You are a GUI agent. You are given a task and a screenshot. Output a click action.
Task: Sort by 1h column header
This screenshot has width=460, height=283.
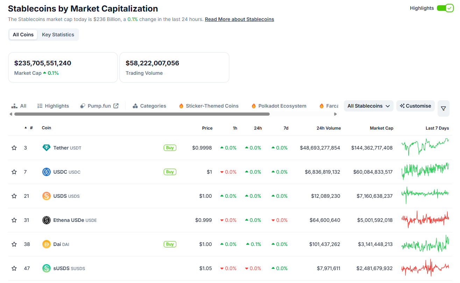point(235,128)
